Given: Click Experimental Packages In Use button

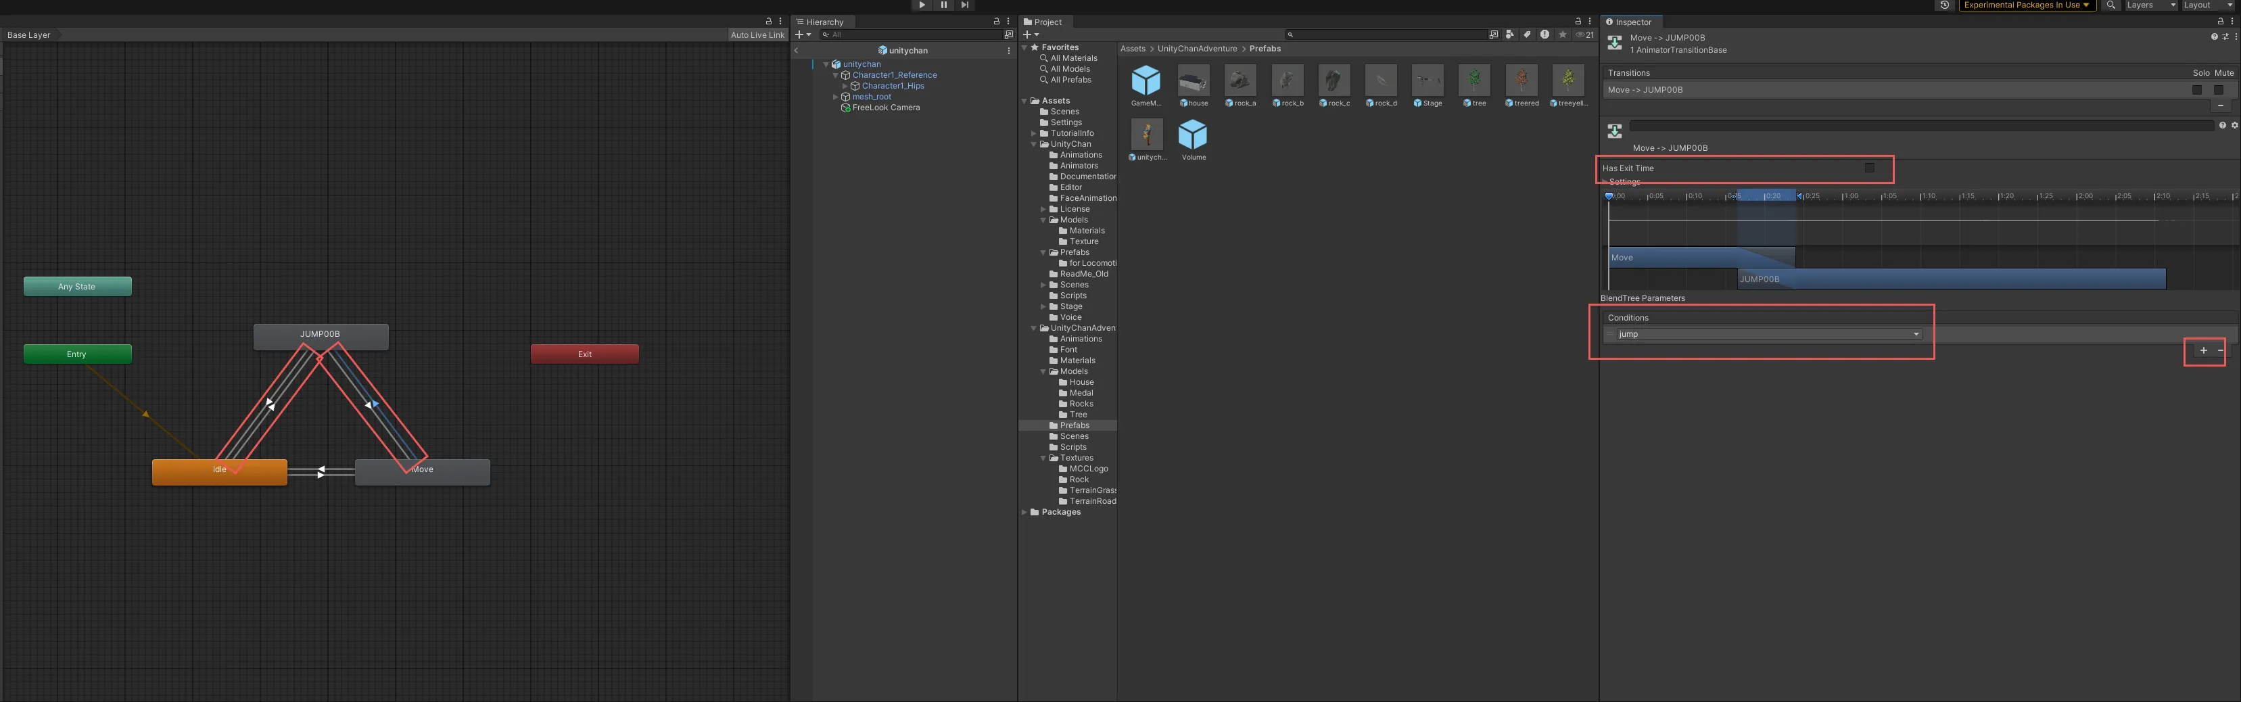Looking at the screenshot, I should point(2025,5).
